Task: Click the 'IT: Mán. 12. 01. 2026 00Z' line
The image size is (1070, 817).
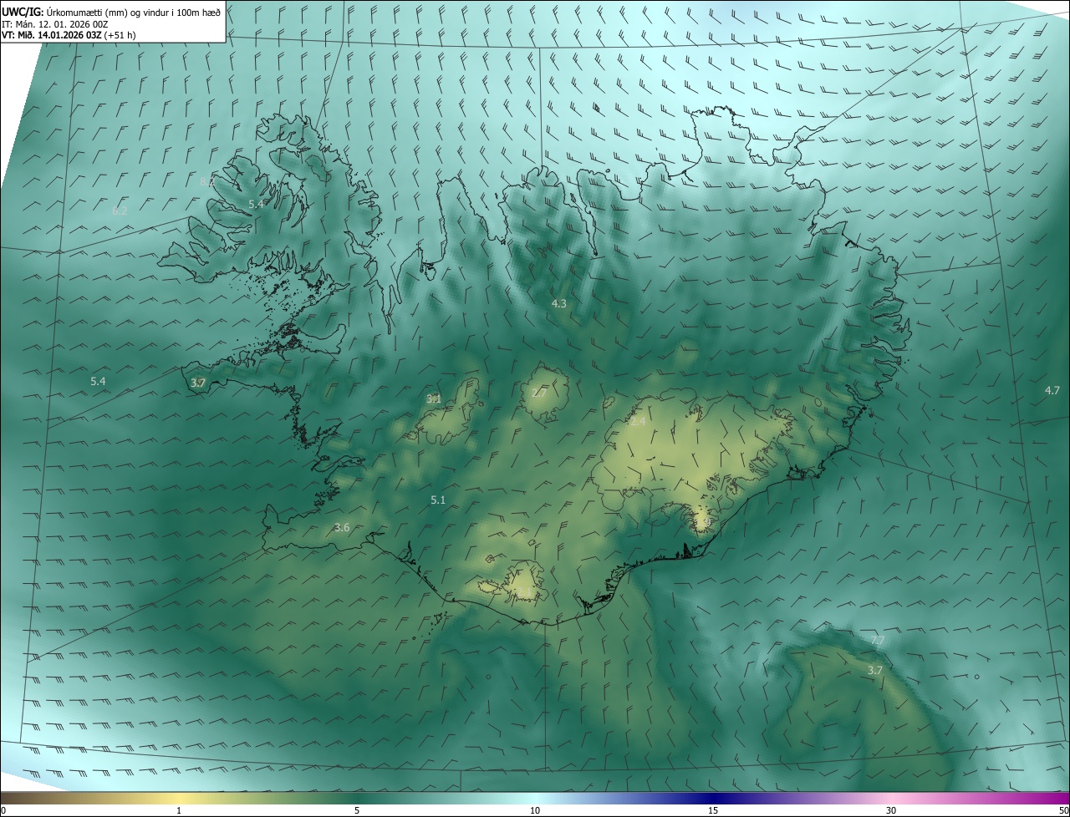Action: click(x=54, y=24)
